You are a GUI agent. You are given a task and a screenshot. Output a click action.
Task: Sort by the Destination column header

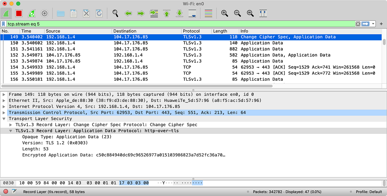(x=147, y=31)
